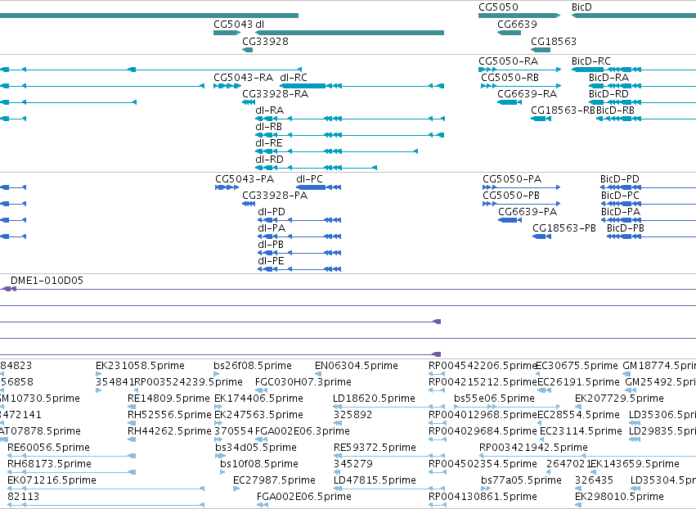Open the CG5050-PB protein label
Viewport: 696px width, 509px height.
pos(511,196)
